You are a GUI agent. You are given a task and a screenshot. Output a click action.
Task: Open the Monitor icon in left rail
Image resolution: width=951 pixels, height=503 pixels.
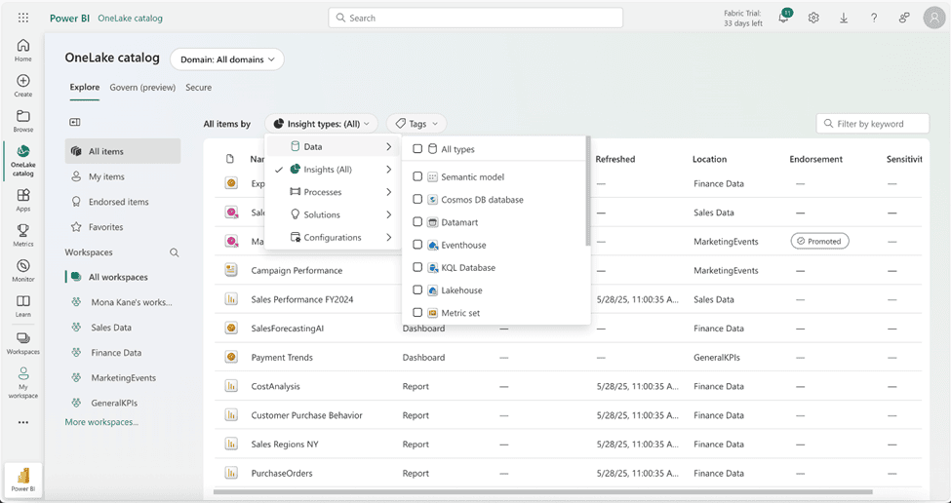[23, 270]
